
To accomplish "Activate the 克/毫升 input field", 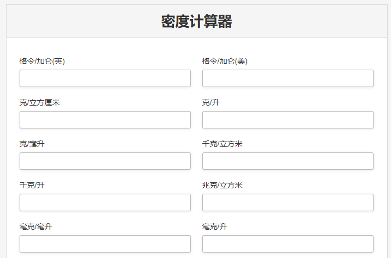I will point(105,161).
